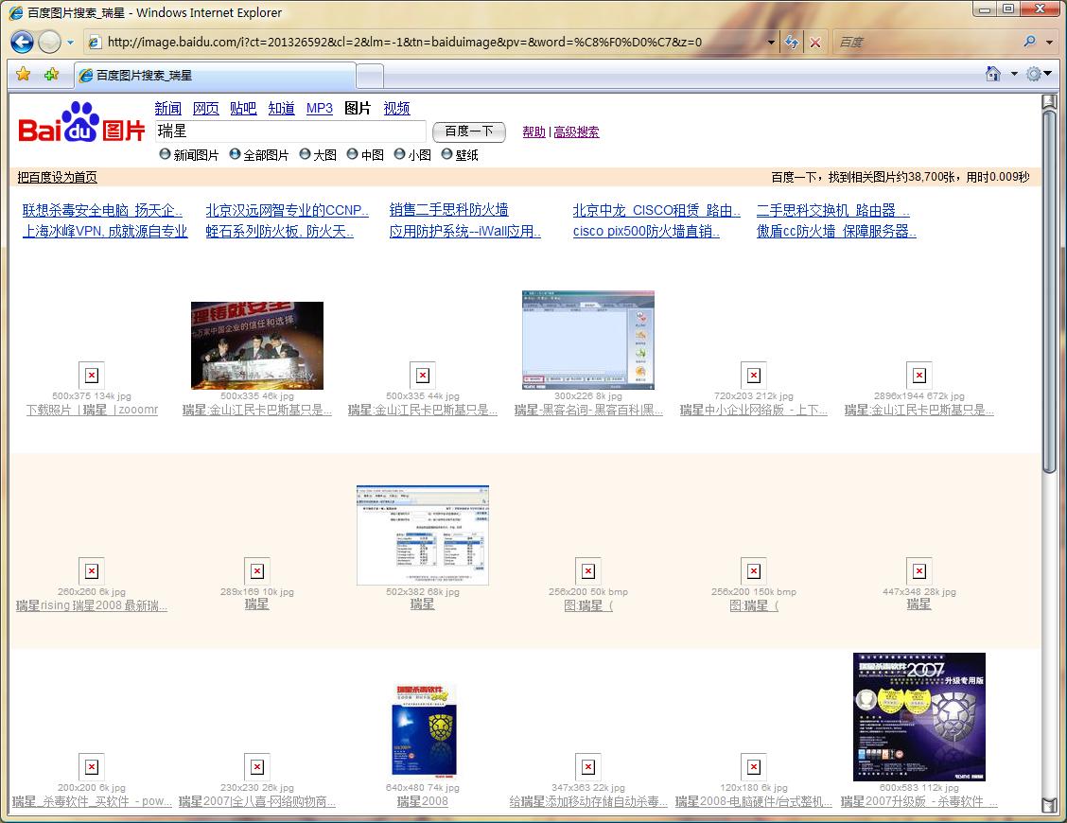Viewport: 1067px width, 823px height.
Task: Click broken image icon above 256x200 50k bmp
Action: (588, 571)
